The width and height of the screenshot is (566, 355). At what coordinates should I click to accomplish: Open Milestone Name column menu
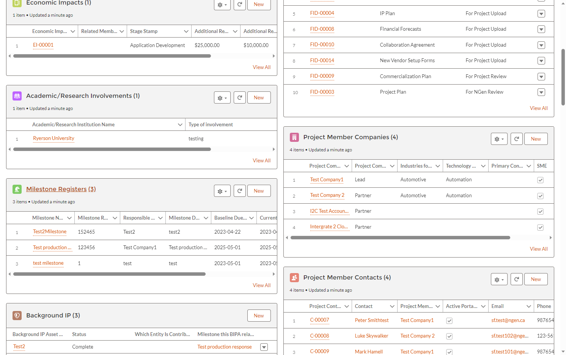(x=69, y=218)
